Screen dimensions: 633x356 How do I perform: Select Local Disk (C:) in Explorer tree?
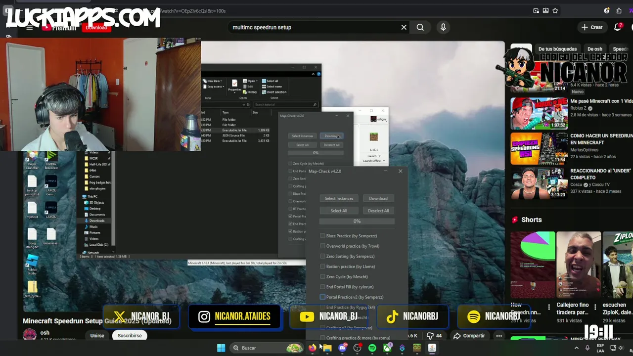click(98, 245)
